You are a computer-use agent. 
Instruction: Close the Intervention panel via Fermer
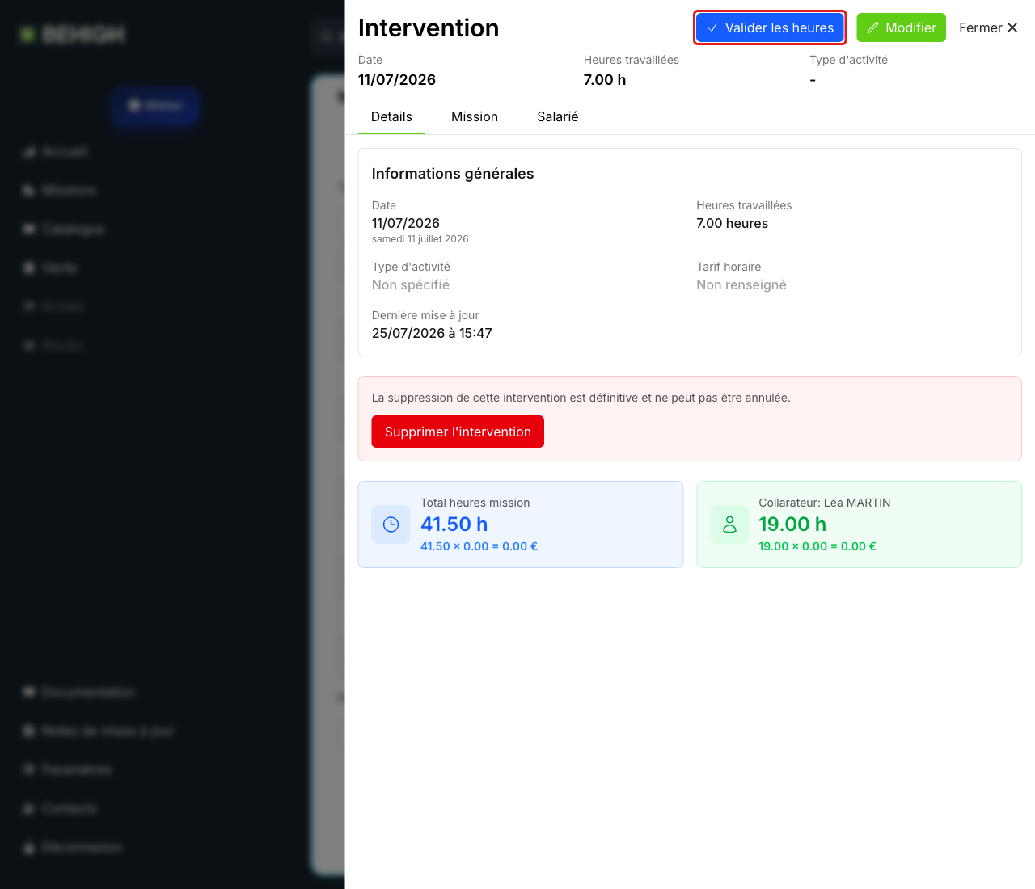[x=988, y=27]
